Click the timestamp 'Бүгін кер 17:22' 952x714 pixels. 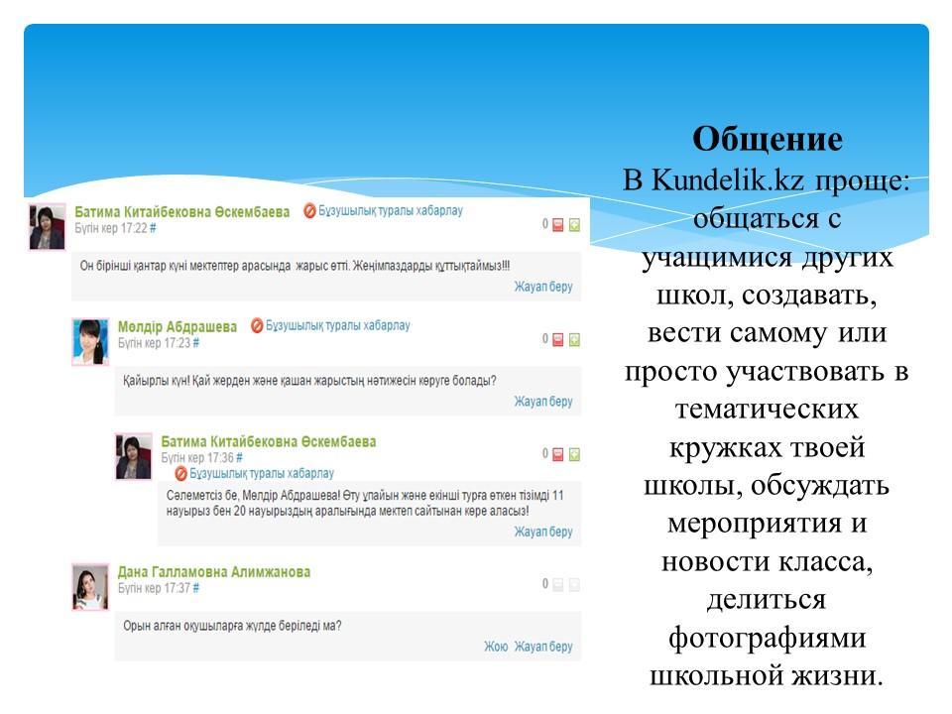point(111,228)
